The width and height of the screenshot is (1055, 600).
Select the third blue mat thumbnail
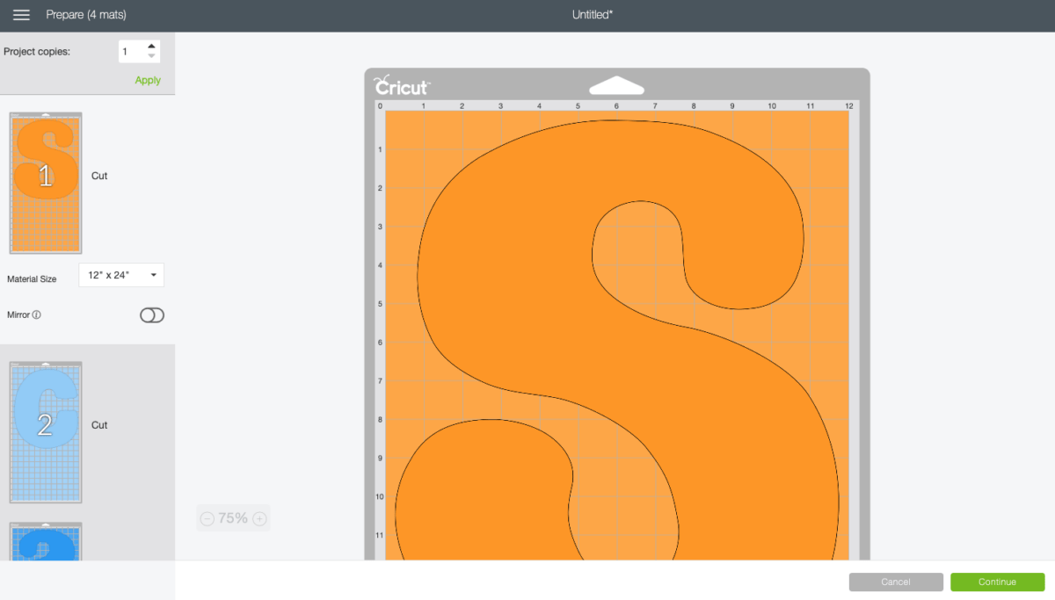coord(46,540)
